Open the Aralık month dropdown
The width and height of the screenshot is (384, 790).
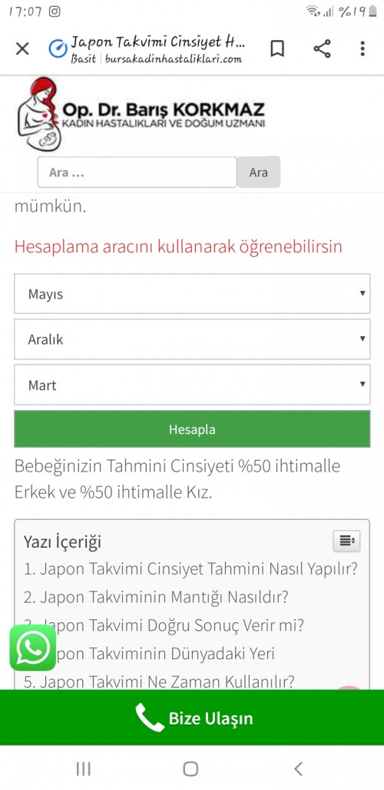coord(192,339)
